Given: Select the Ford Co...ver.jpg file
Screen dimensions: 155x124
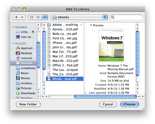Looking at the screenshot, I should click(64, 38).
